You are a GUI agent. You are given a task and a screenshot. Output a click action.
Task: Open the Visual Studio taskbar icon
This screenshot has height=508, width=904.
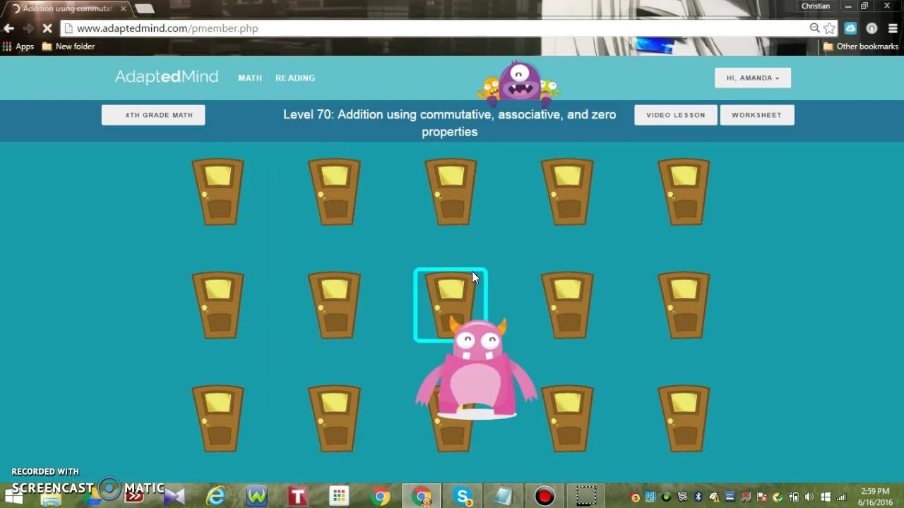click(x=174, y=496)
